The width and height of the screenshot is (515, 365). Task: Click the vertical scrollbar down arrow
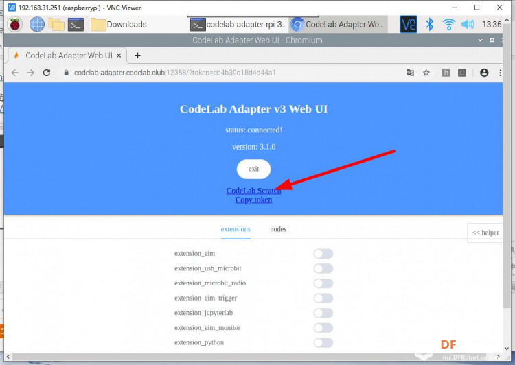coord(507,349)
